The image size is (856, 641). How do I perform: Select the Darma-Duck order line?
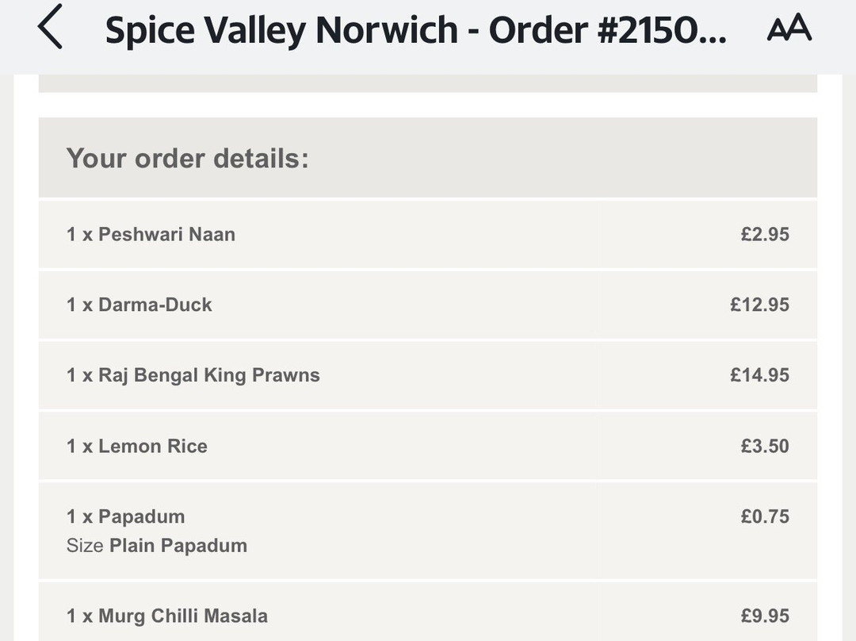tap(428, 305)
